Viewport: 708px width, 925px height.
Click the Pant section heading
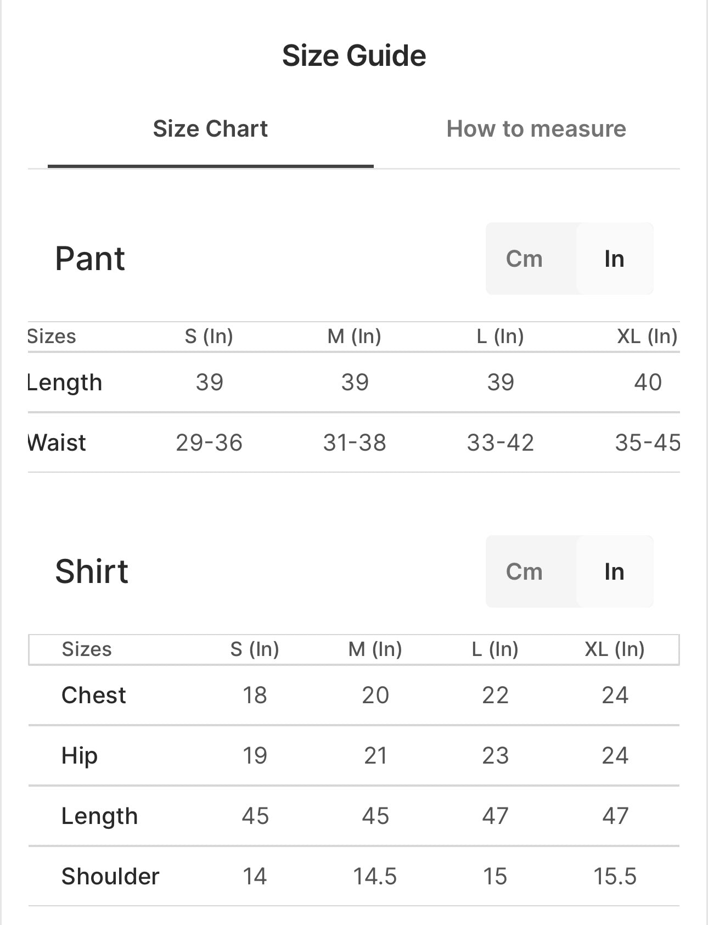coord(90,259)
